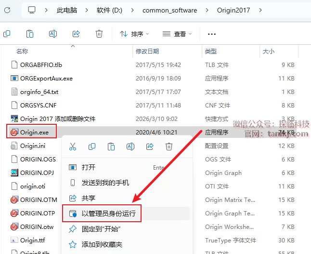Select file origin.oti

33,186
